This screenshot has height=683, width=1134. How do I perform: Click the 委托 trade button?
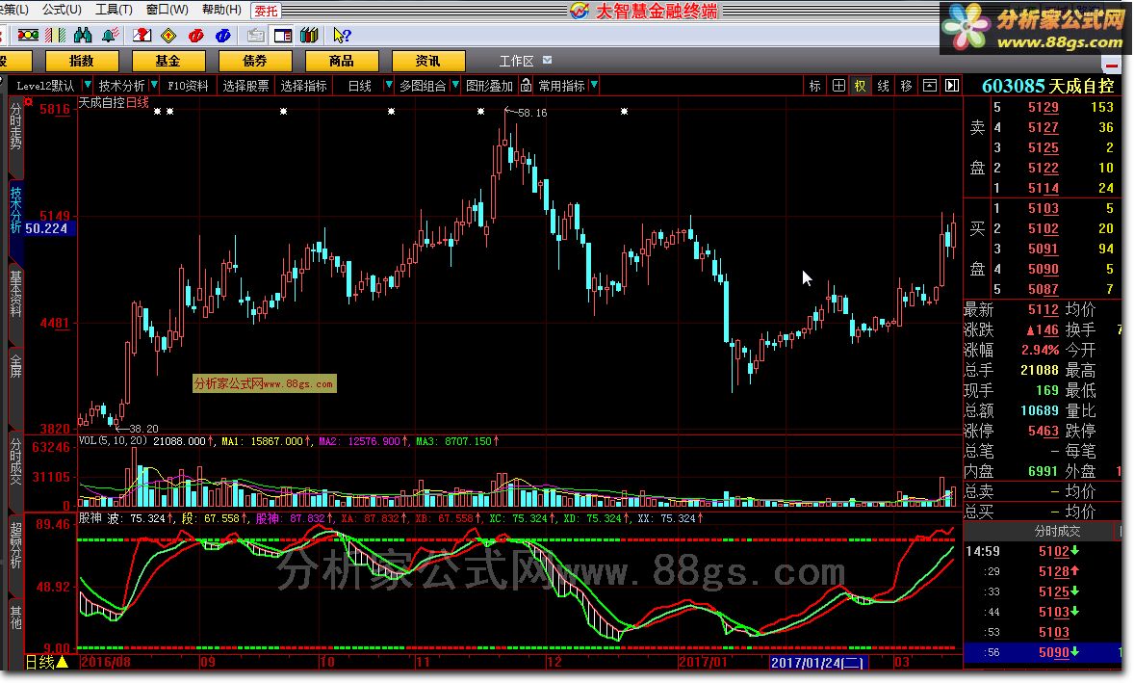pos(266,11)
